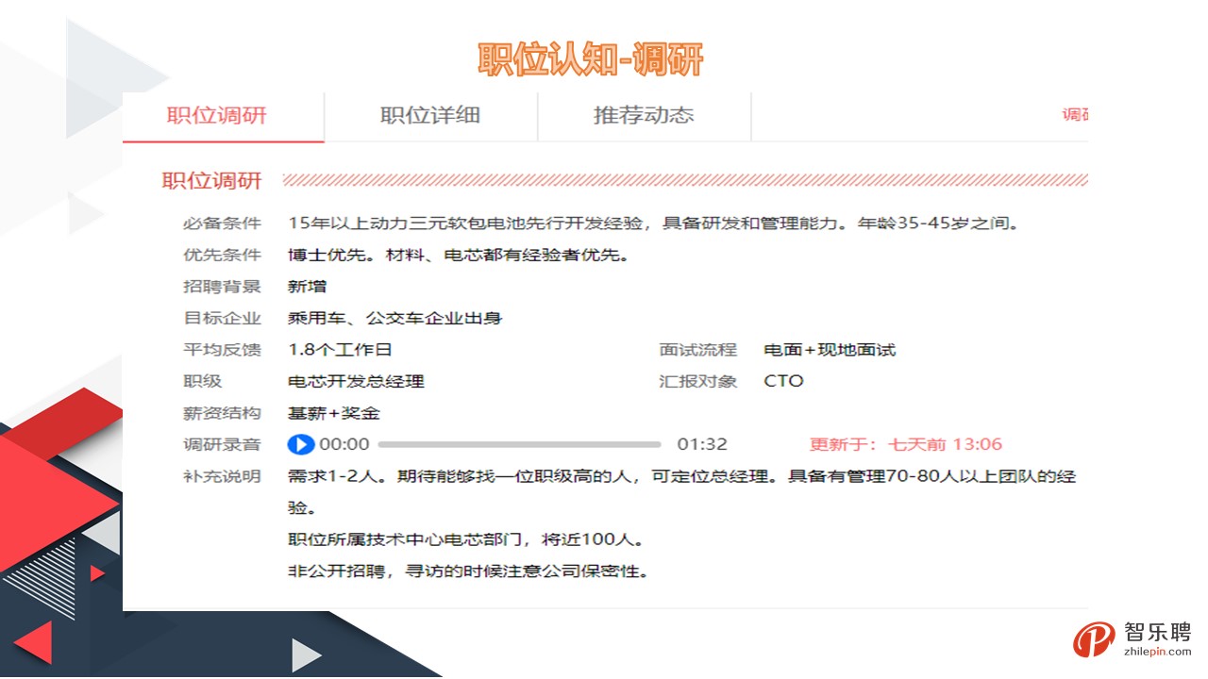Click the 00:00 current playback time
The height and width of the screenshot is (679, 1208).
[x=344, y=444]
